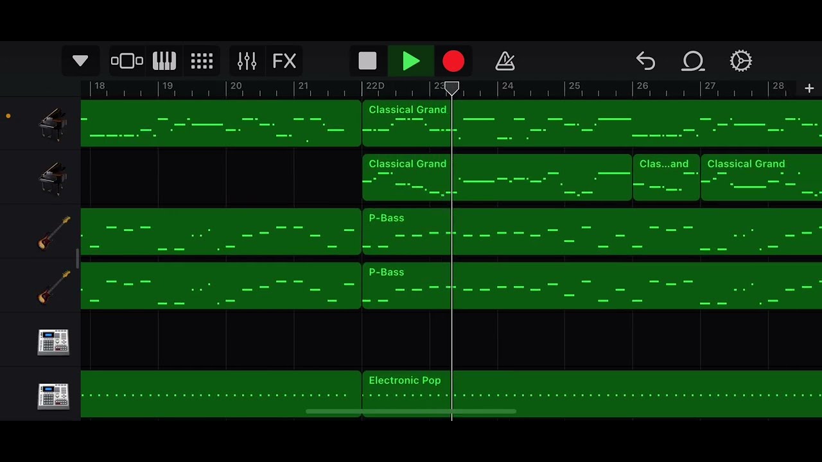Select the second Classical Grand piano track icon
822x462 pixels.
click(53, 178)
